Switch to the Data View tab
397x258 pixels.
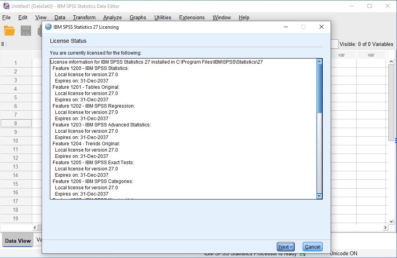(x=18, y=241)
